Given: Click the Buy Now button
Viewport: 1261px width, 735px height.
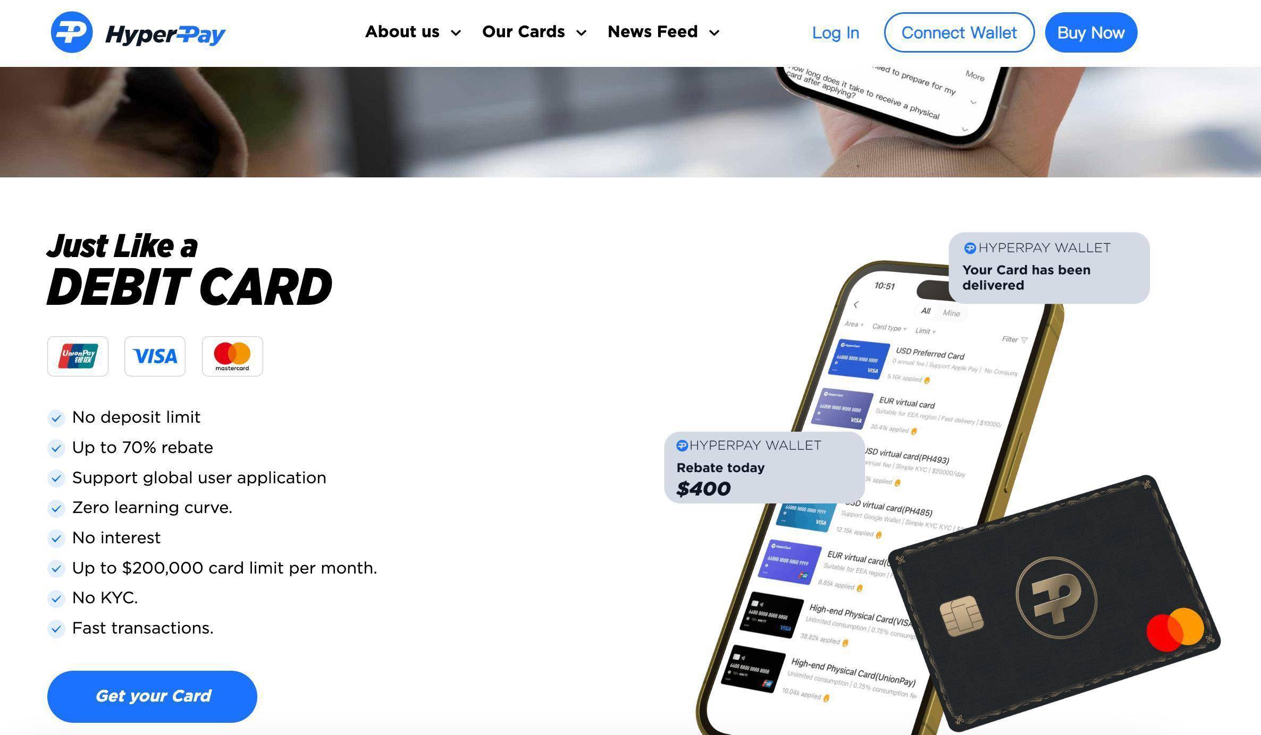Looking at the screenshot, I should coord(1091,31).
